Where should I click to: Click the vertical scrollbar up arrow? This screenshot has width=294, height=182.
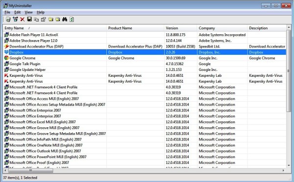click(289, 27)
